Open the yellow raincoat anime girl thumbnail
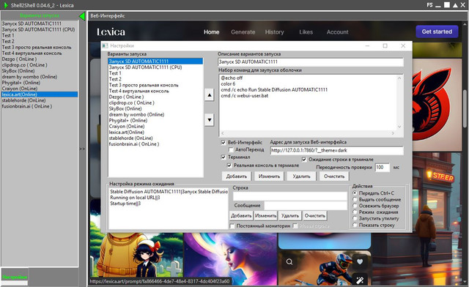The height and width of the screenshot is (287, 469). (136, 256)
